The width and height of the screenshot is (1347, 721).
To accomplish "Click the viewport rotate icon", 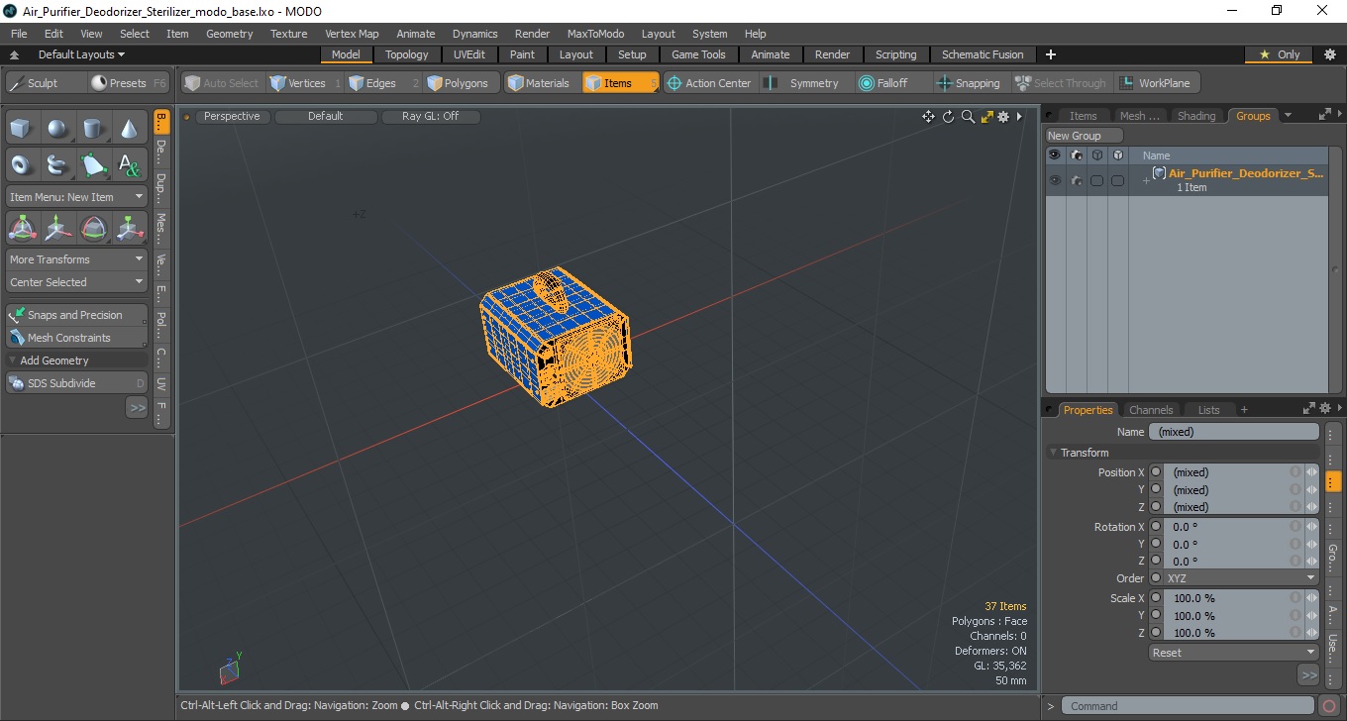I will (x=948, y=117).
